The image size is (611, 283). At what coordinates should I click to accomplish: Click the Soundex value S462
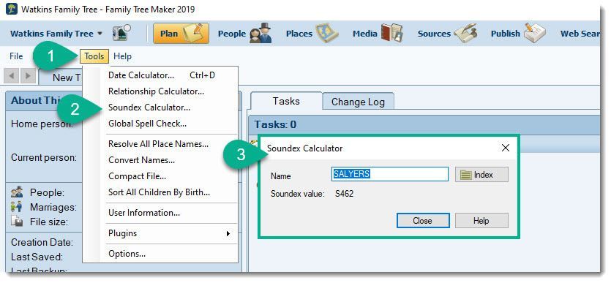coord(344,194)
